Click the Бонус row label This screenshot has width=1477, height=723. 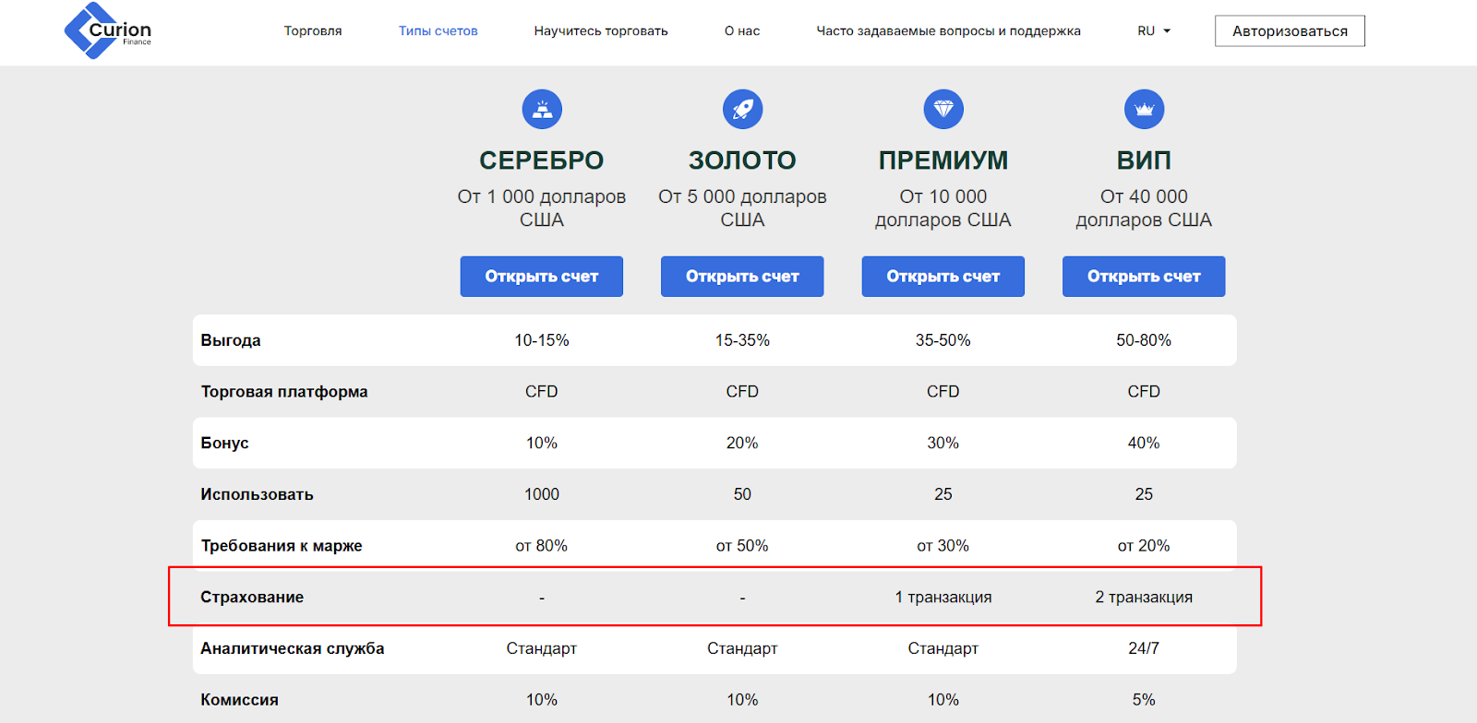(224, 444)
